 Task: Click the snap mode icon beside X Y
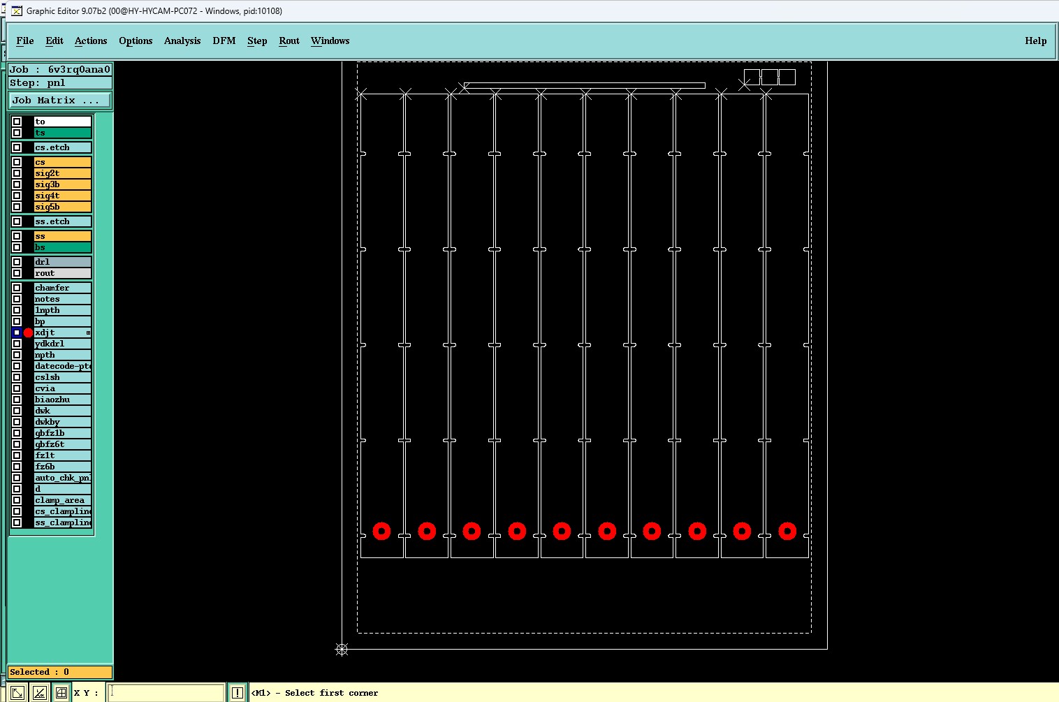pos(17,693)
